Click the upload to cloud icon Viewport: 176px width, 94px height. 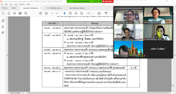click(14, 13)
